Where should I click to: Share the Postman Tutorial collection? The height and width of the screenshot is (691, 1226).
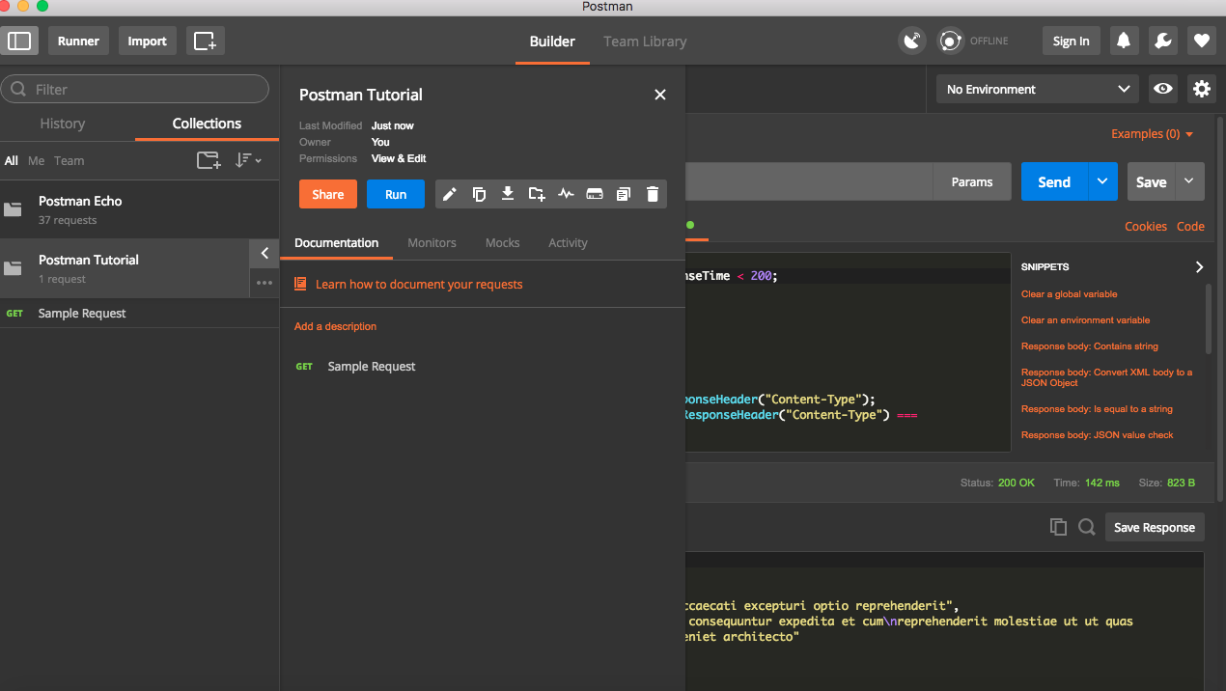tap(327, 194)
